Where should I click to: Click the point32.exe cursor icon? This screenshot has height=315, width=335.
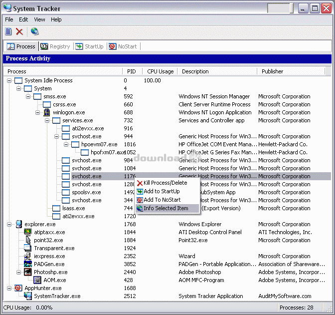point(28,240)
